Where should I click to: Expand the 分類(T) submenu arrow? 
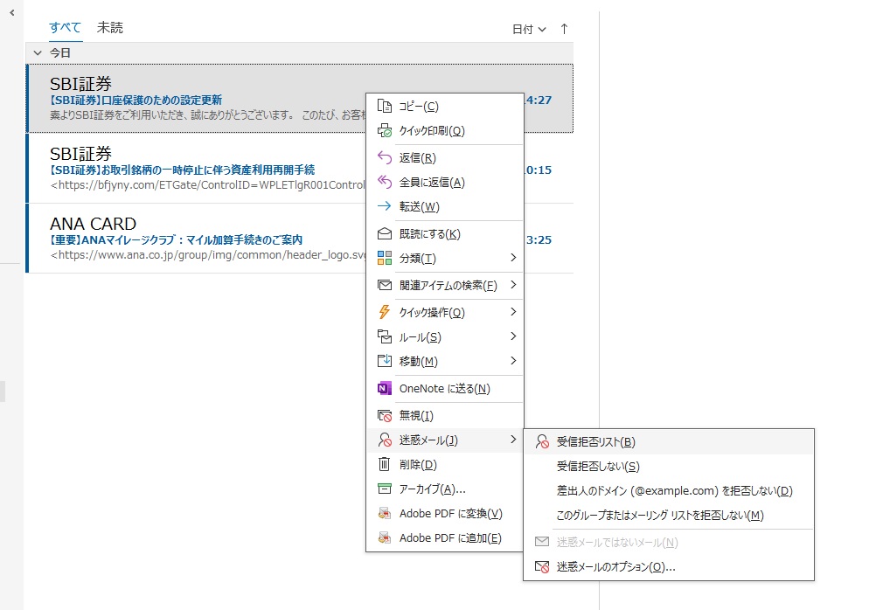pyautogui.click(x=513, y=258)
